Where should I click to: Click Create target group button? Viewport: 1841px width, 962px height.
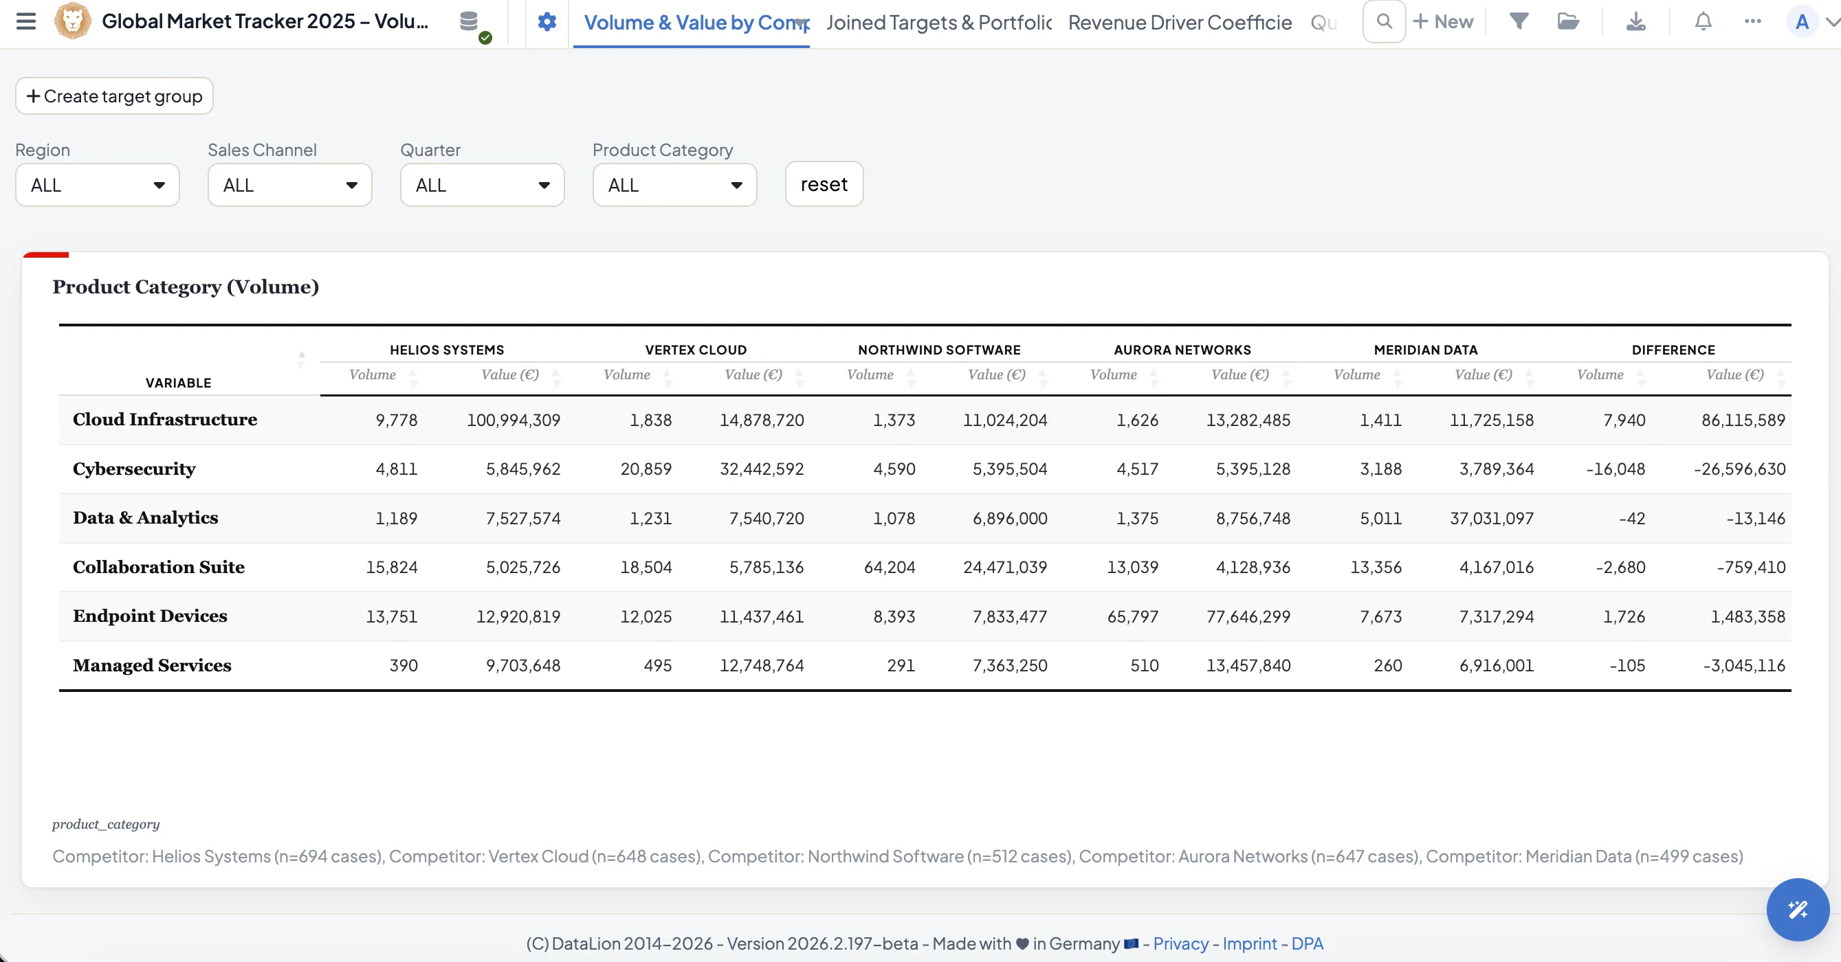point(114,96)
